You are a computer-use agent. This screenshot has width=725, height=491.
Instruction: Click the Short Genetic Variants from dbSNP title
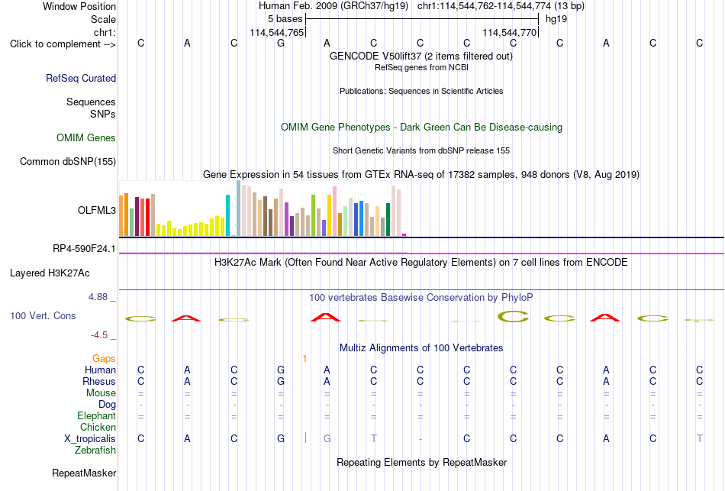[x=421, y=151]
